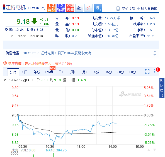Collapse volume panel with up triangle

149,150
